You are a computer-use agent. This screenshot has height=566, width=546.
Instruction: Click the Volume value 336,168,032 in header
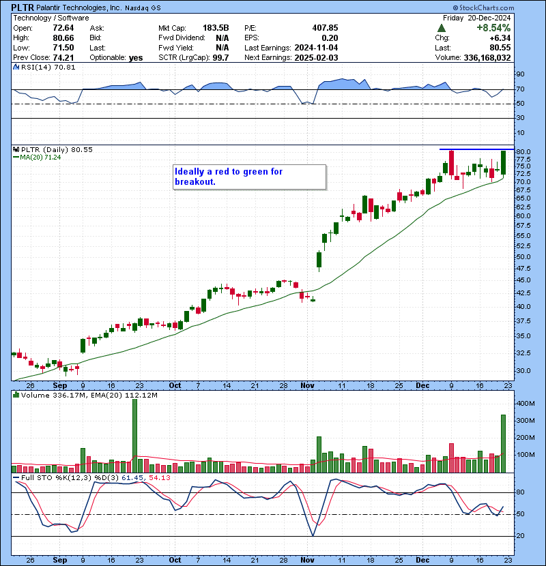click(x=487, y=58)
